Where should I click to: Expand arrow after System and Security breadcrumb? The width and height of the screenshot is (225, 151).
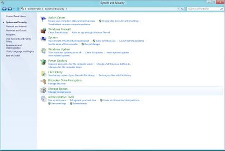pyautogui.click(x=66, y=9)
